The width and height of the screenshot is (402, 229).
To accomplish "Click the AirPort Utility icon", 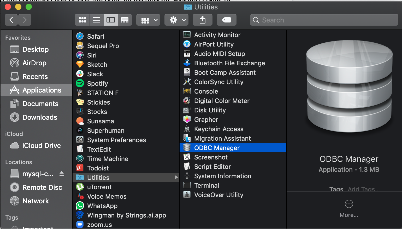I will click(x=187, y=44).
